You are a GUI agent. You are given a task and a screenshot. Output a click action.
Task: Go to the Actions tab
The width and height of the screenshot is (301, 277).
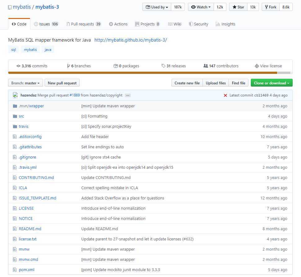[x=118, y=24]
